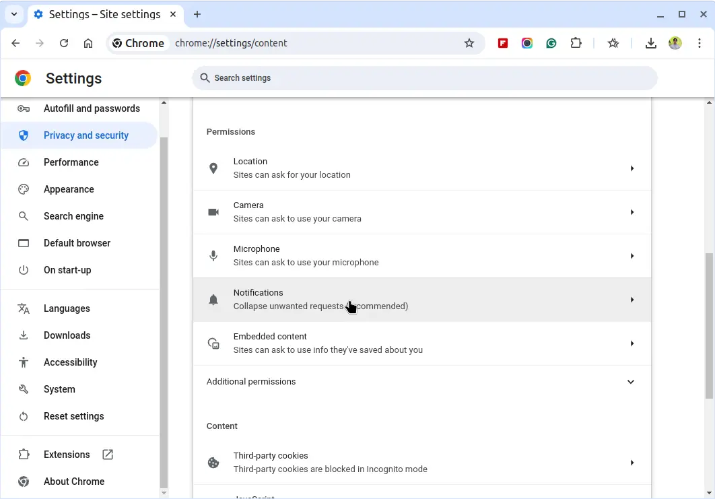The width and height of the screenshot is (715, 499).
Task: Click the external link icon beside Extensions
Action: tap(108, 455)
